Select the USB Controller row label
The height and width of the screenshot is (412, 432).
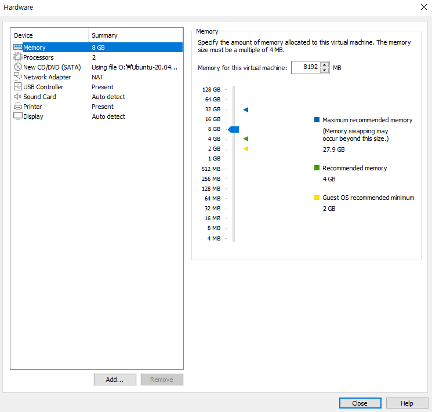coord(43,87)
